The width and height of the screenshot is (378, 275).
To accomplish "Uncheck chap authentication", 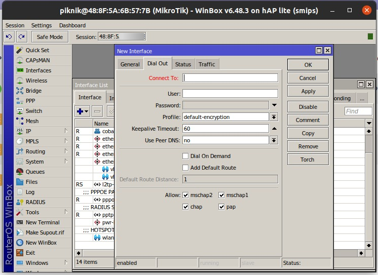I will pos(185,207).
